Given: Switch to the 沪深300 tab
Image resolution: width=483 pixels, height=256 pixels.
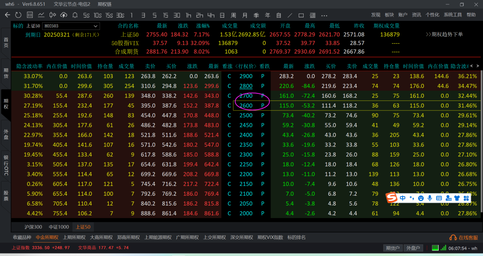Looking at the screenshot, I should (x=34, y=227).
